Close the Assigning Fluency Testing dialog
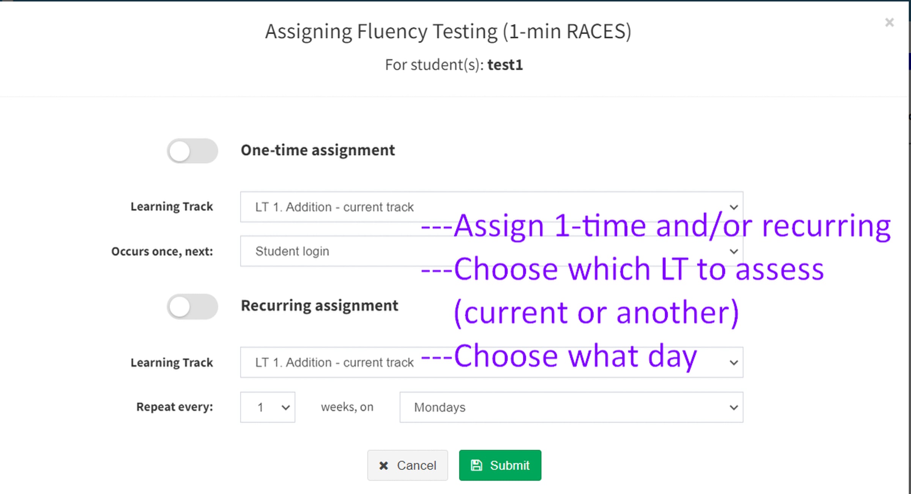 (889, 22)
